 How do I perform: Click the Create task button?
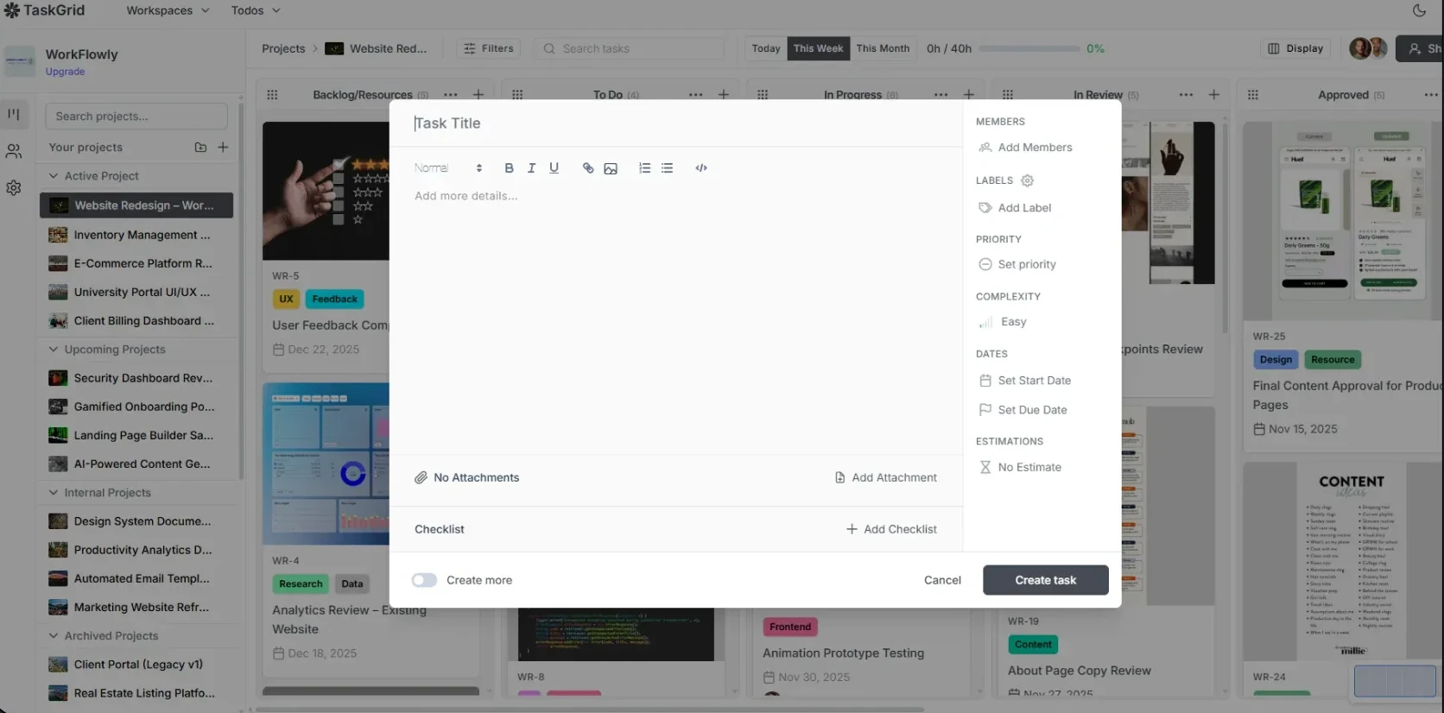click(1046, 580)
